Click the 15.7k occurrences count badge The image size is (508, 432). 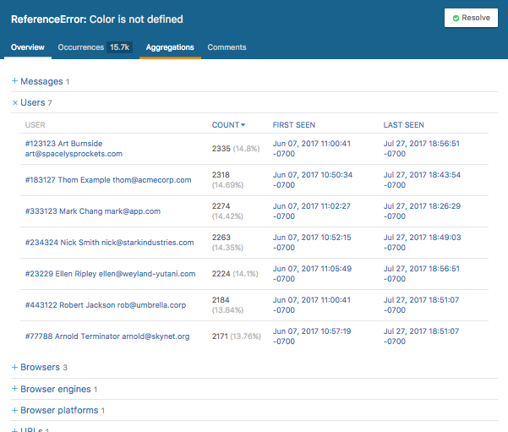point(119,47)
